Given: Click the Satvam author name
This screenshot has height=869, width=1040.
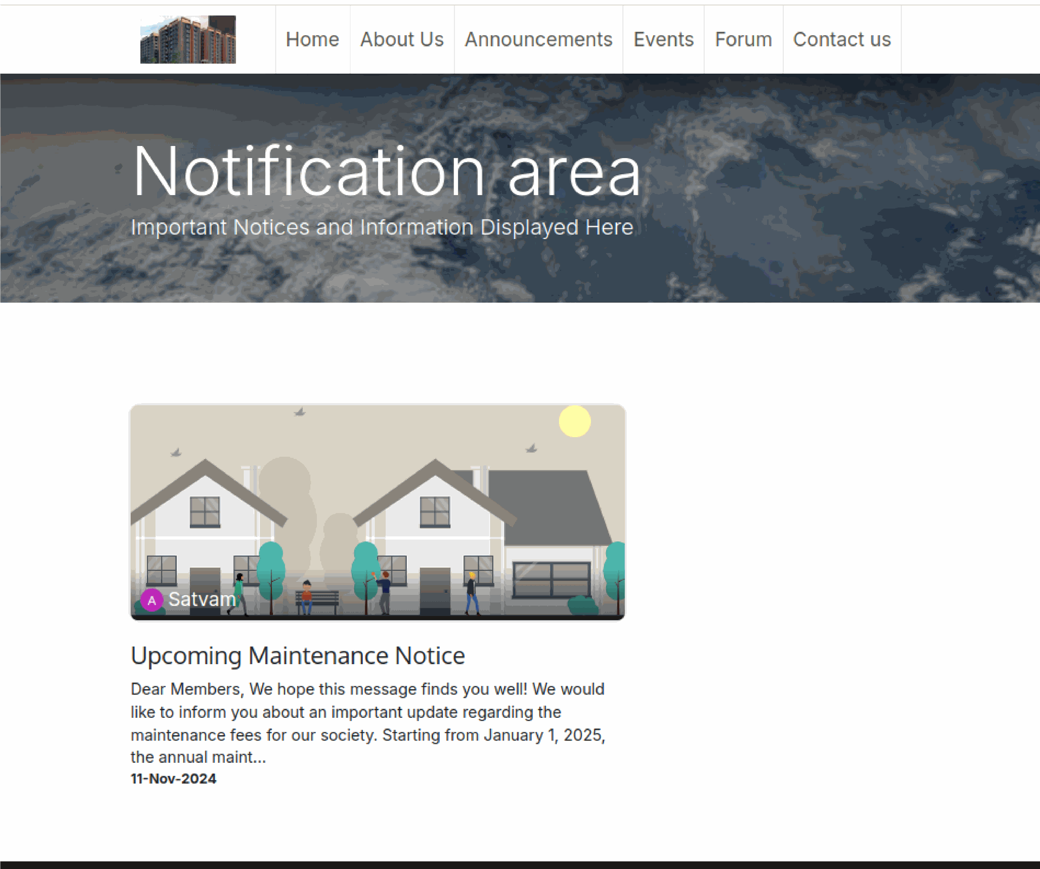Looking at the screenshot, I should (202, 599).
